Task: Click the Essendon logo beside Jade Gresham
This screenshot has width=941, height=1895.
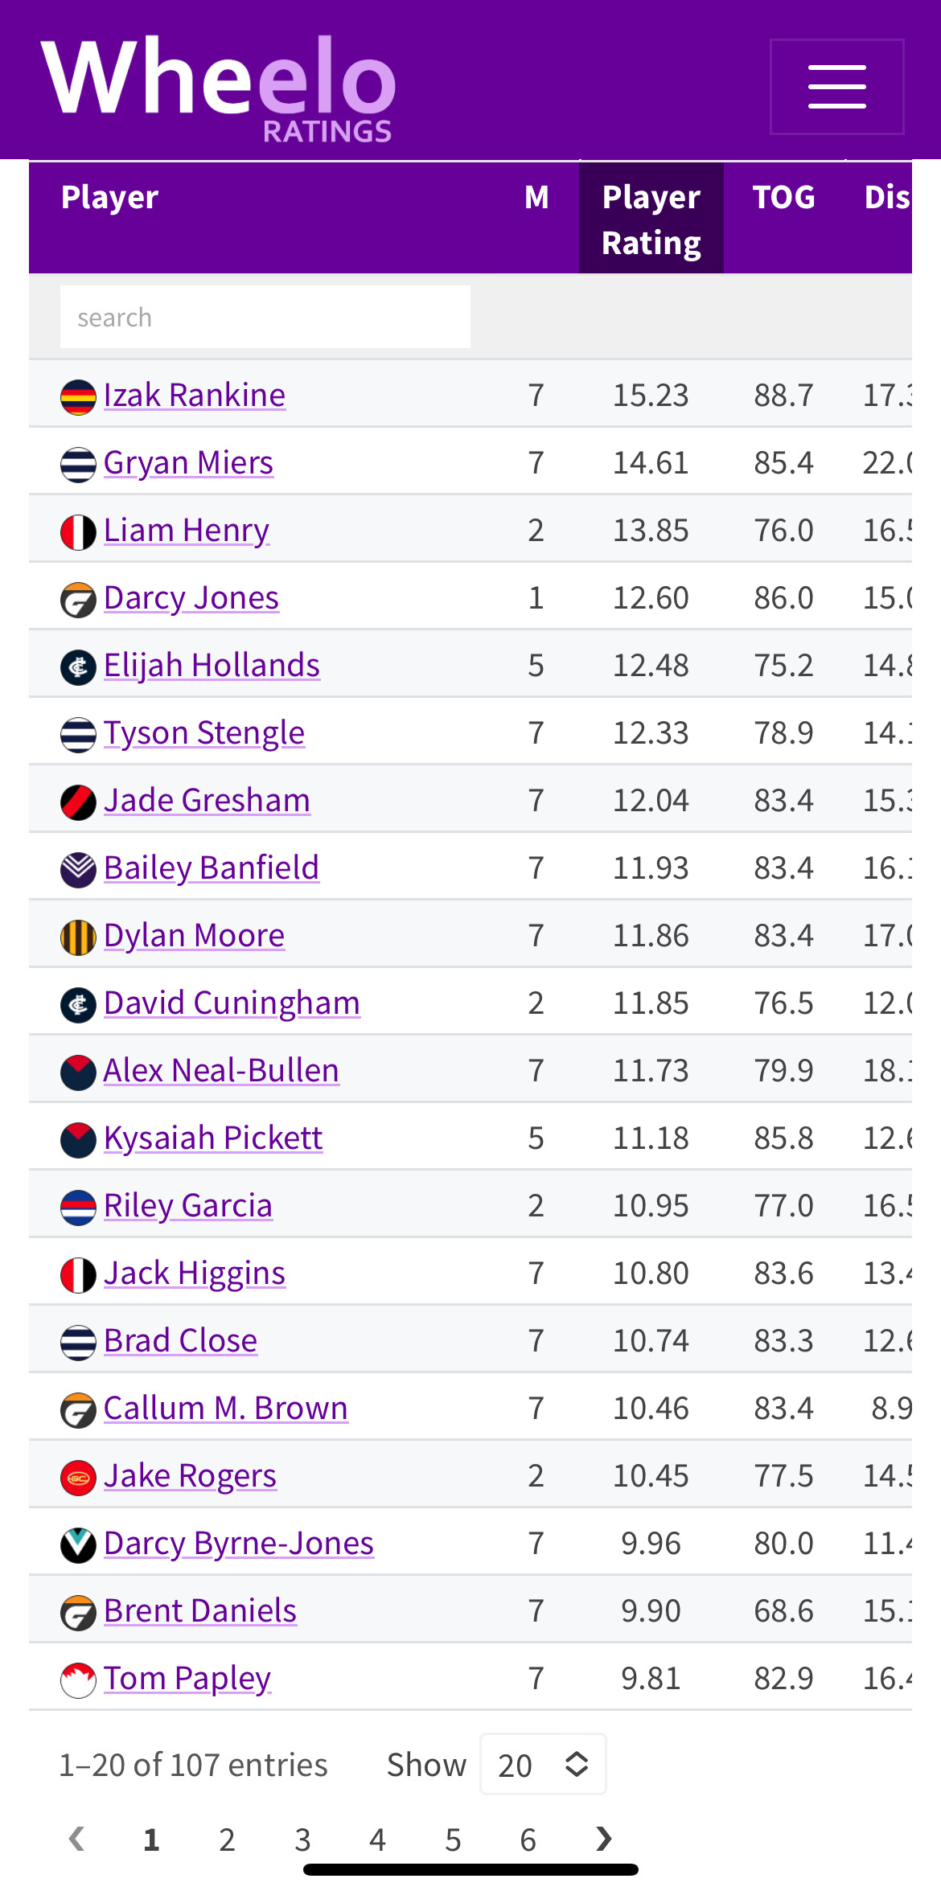Action: click(78, 802)
